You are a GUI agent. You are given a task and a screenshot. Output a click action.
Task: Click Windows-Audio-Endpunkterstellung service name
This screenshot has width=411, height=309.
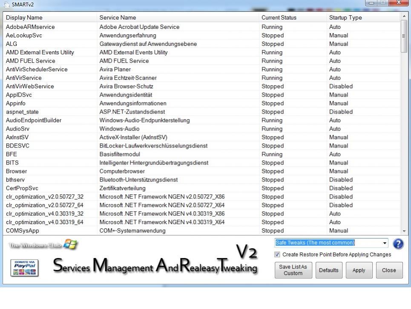tap(144, 120)
